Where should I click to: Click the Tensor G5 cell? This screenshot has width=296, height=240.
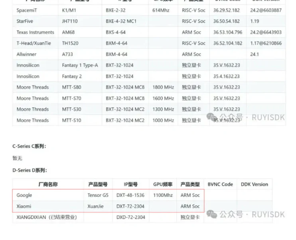click(98, 195)
